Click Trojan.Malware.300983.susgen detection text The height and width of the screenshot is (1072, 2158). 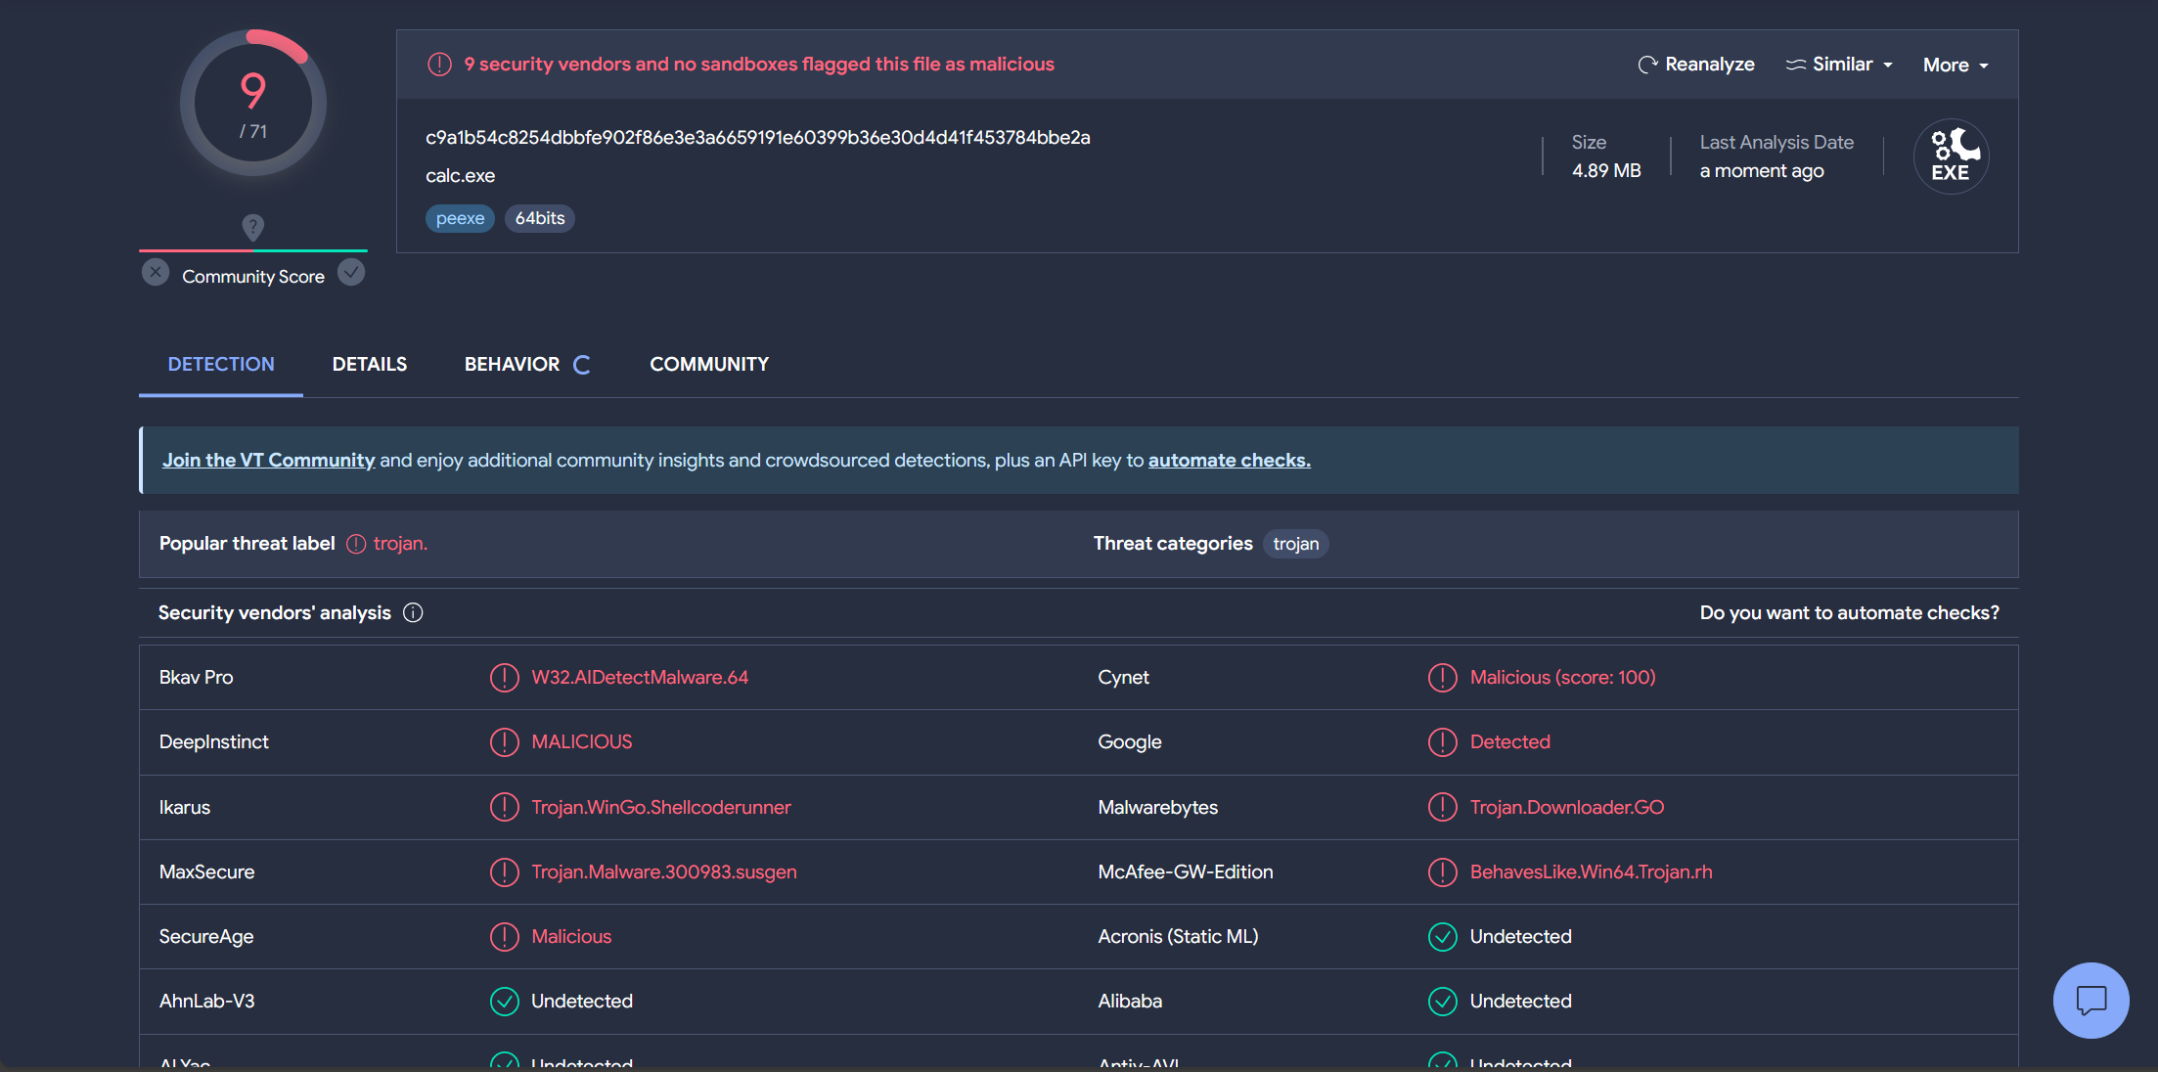pyautogui.click(x=664, y=871)
